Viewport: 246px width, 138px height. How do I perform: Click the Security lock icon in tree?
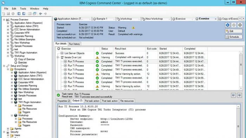tap(8, 132)
